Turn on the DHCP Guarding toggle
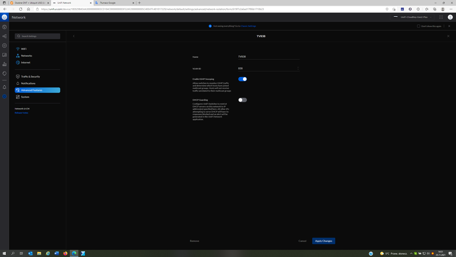Screen dimensions: 456x257 pos(242,100)
